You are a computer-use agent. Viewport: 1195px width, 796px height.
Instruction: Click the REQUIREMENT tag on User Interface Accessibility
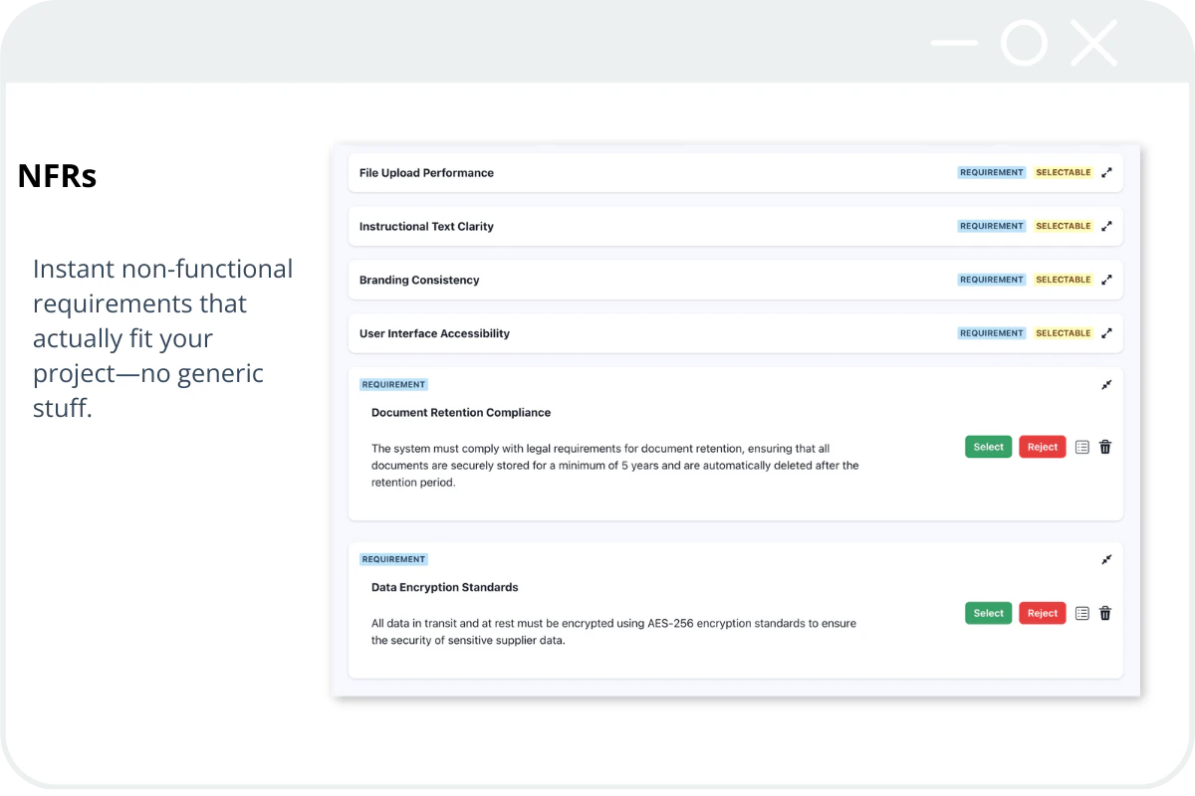[991, 333]
